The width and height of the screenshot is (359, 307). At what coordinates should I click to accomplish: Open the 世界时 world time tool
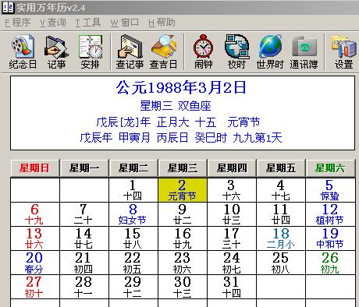point(270,51)
